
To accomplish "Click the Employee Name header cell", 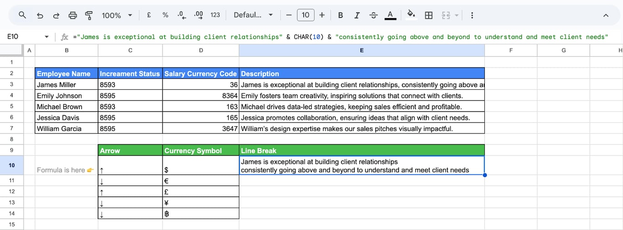I will pos(67,73).
